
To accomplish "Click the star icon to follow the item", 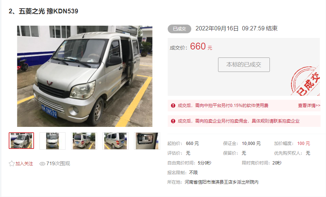I will pyautogui.click(x=12, y=164).
